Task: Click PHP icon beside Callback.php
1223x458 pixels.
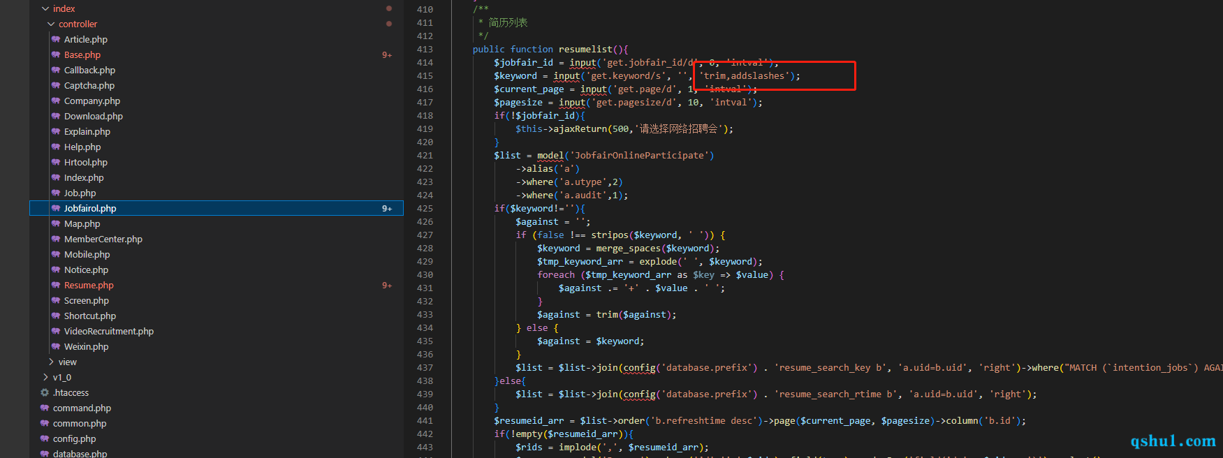Action: pos(56,70)
